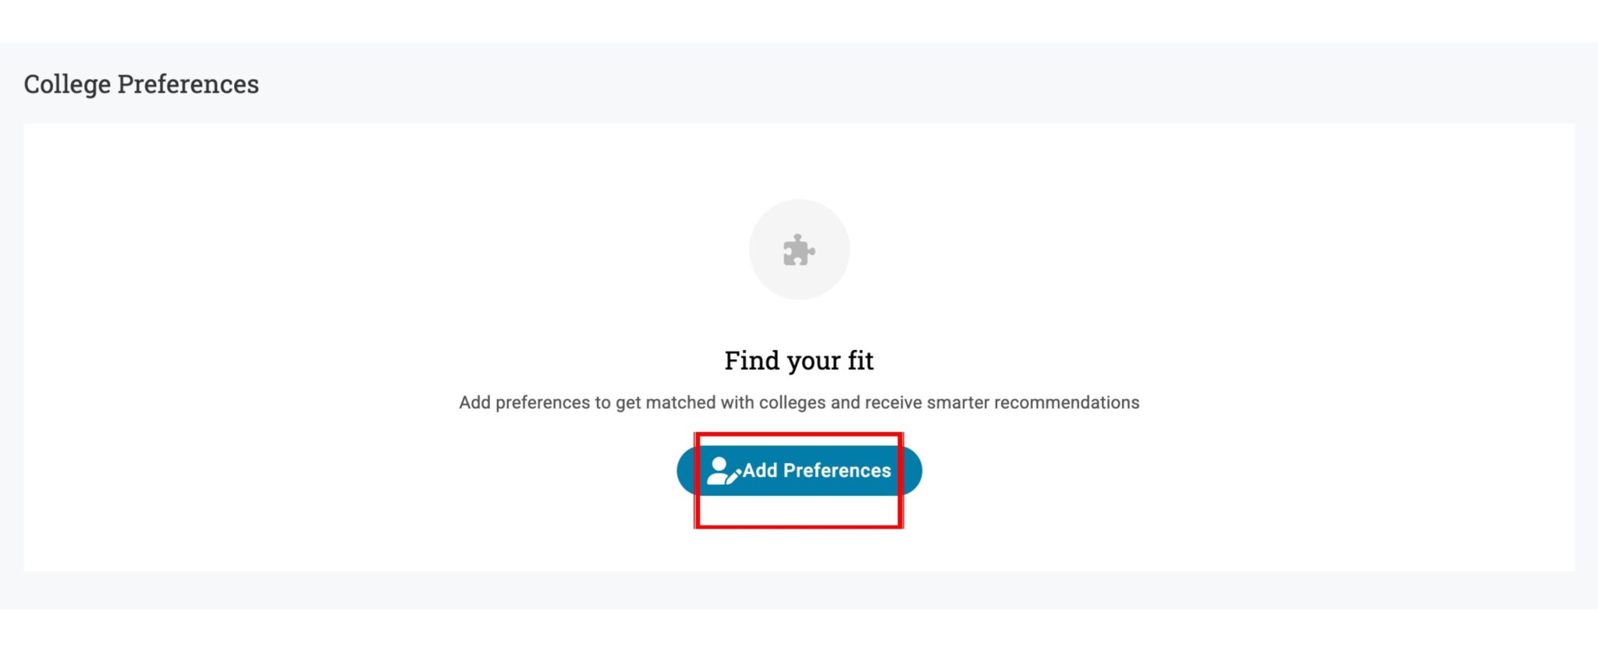Click the word "Preferences" in the section title
Screen dimensions: 1598x651
coord(188,84)
